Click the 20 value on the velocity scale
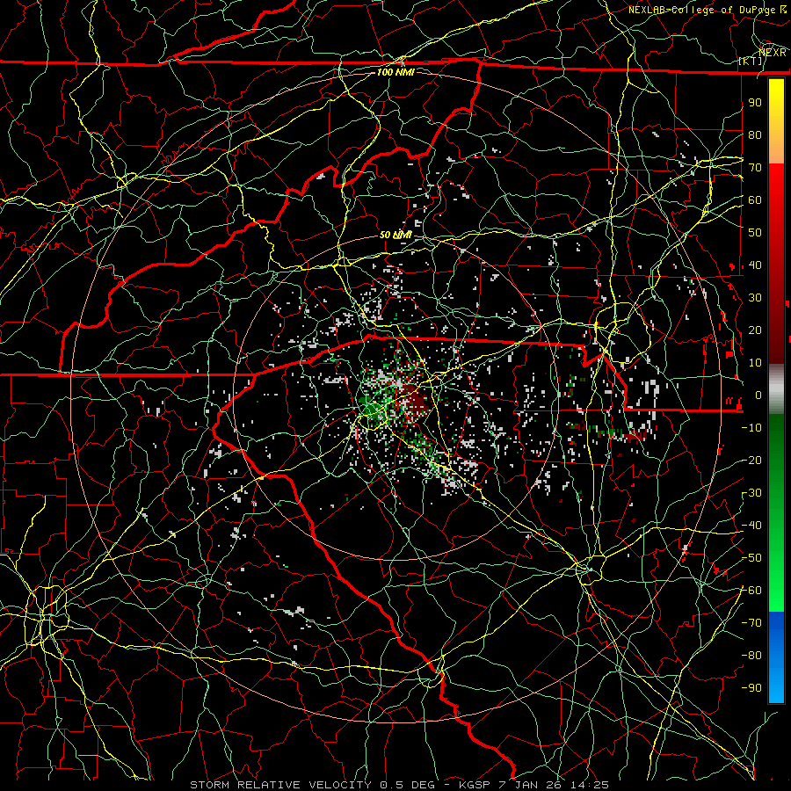 tap(755, 330)
